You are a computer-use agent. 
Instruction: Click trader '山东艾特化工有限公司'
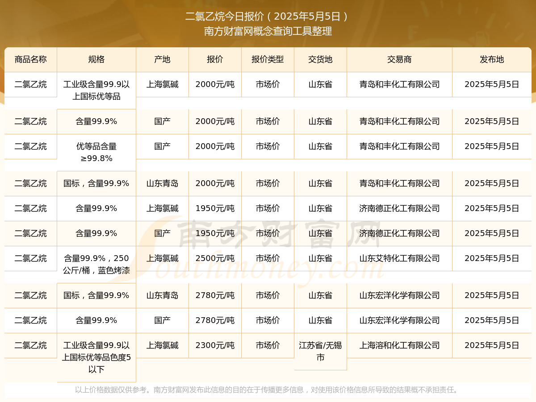399,258
